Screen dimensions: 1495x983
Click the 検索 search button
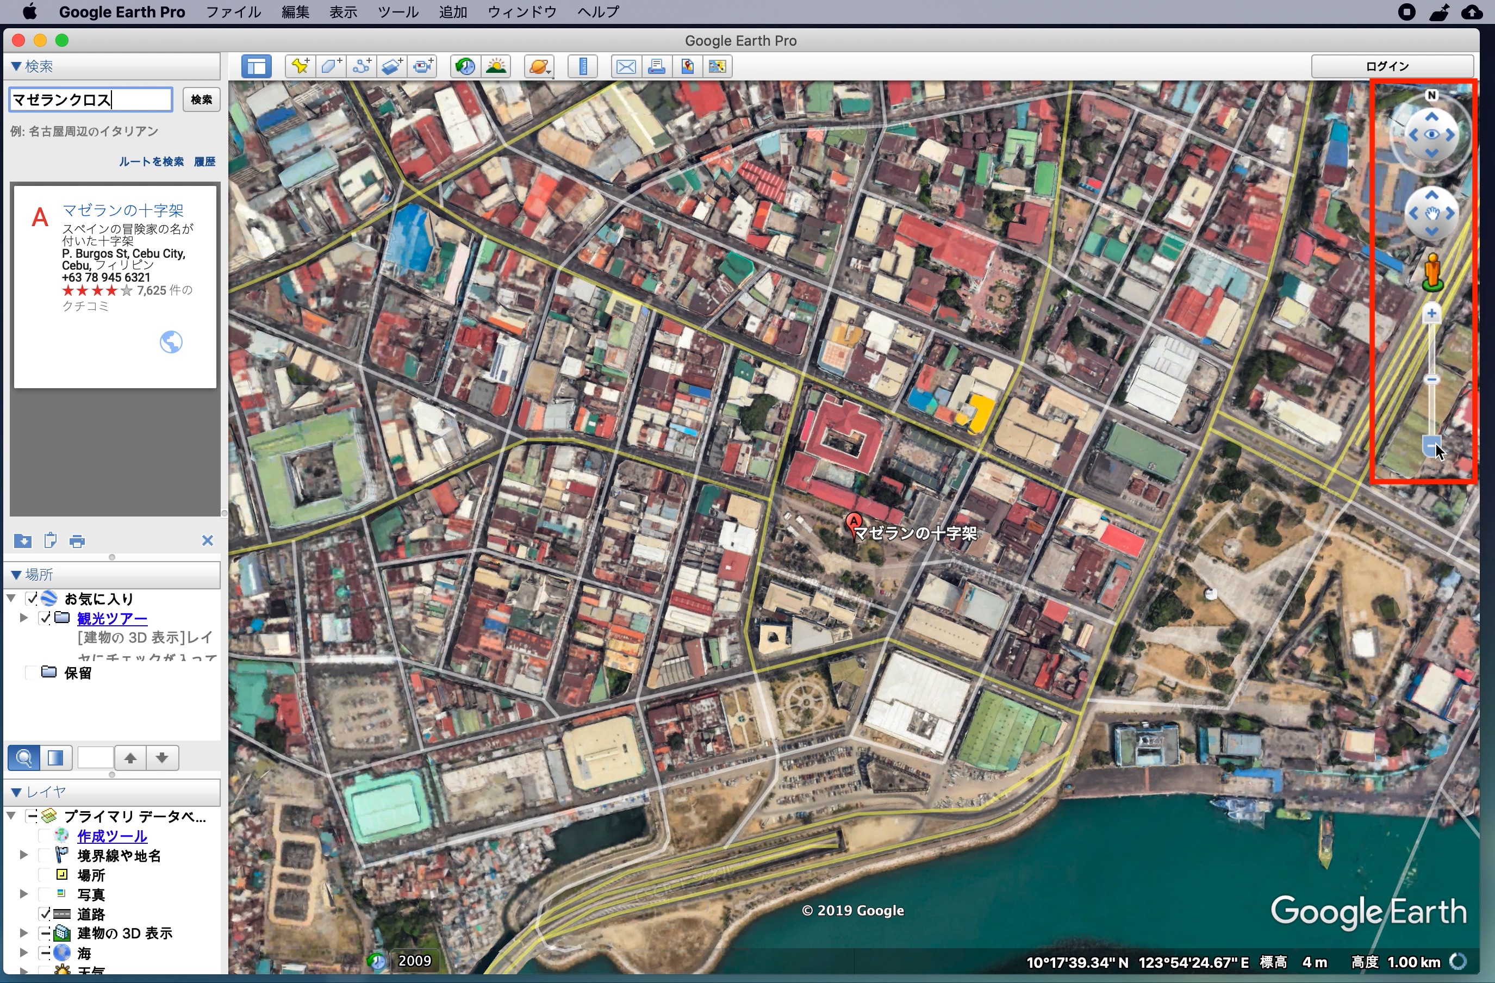coord(201,99)
